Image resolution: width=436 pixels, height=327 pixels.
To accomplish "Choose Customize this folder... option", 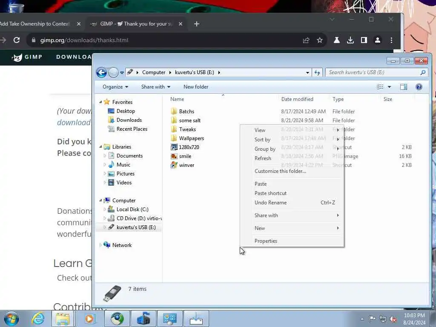I will coord(292,171).
